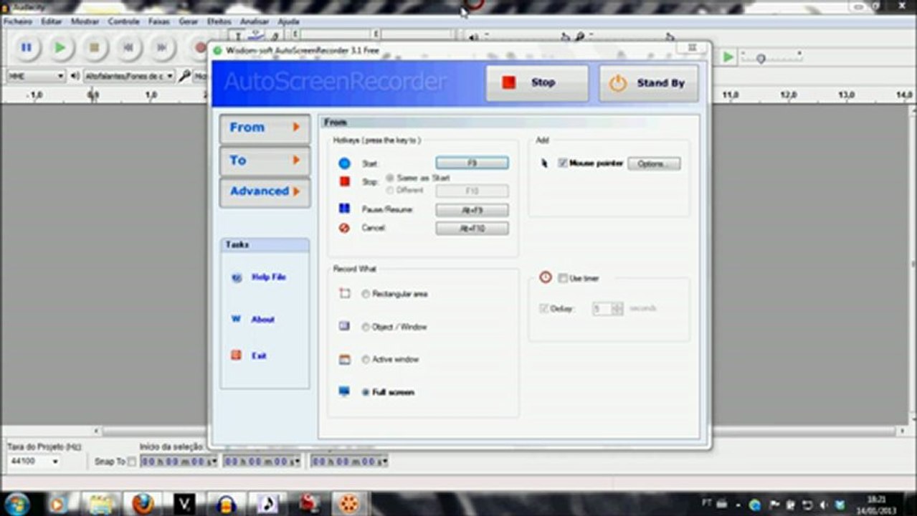Open the Ficheiro menu in Audacity

tap(18, 21)
